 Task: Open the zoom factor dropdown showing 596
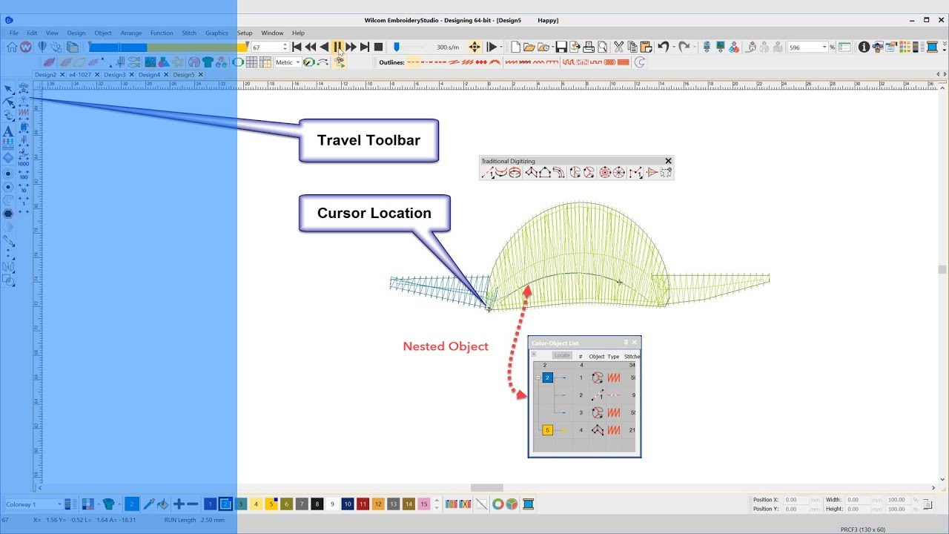824,47
